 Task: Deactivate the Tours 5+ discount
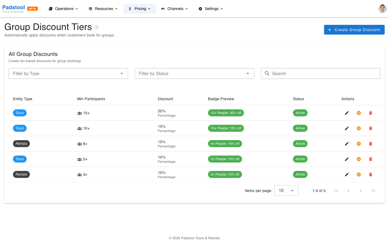point(359,159)
